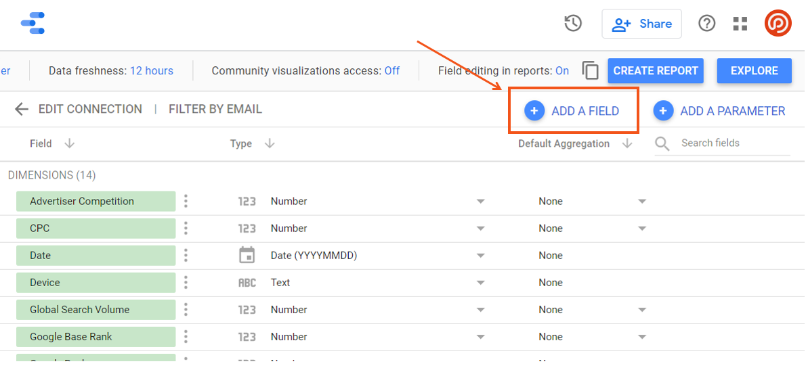Open version history clock icon
806x368 pixels.
point(573,24)
